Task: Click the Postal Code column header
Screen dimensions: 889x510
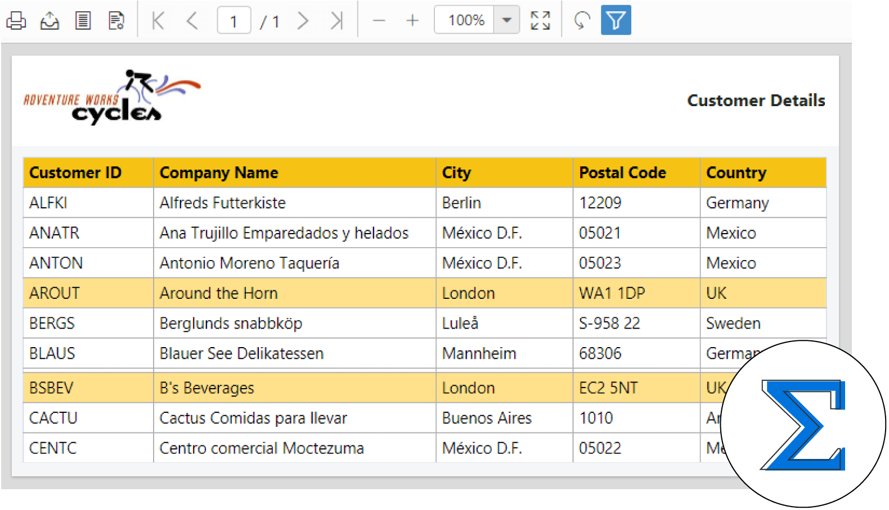Action: click(x=622, y=172)
